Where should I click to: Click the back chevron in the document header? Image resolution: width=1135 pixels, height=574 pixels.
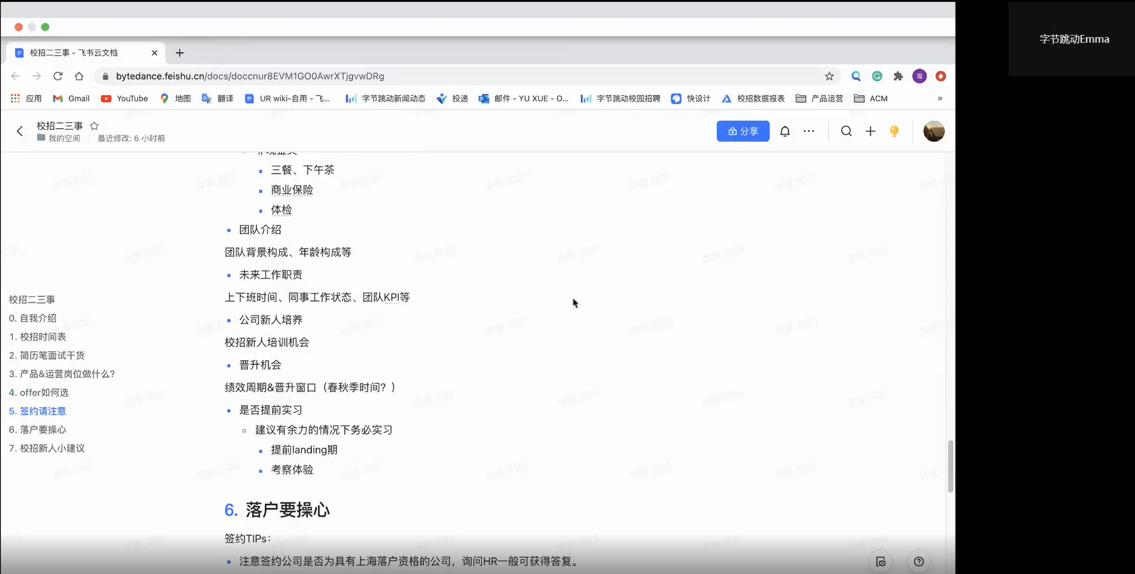(20, 131)
